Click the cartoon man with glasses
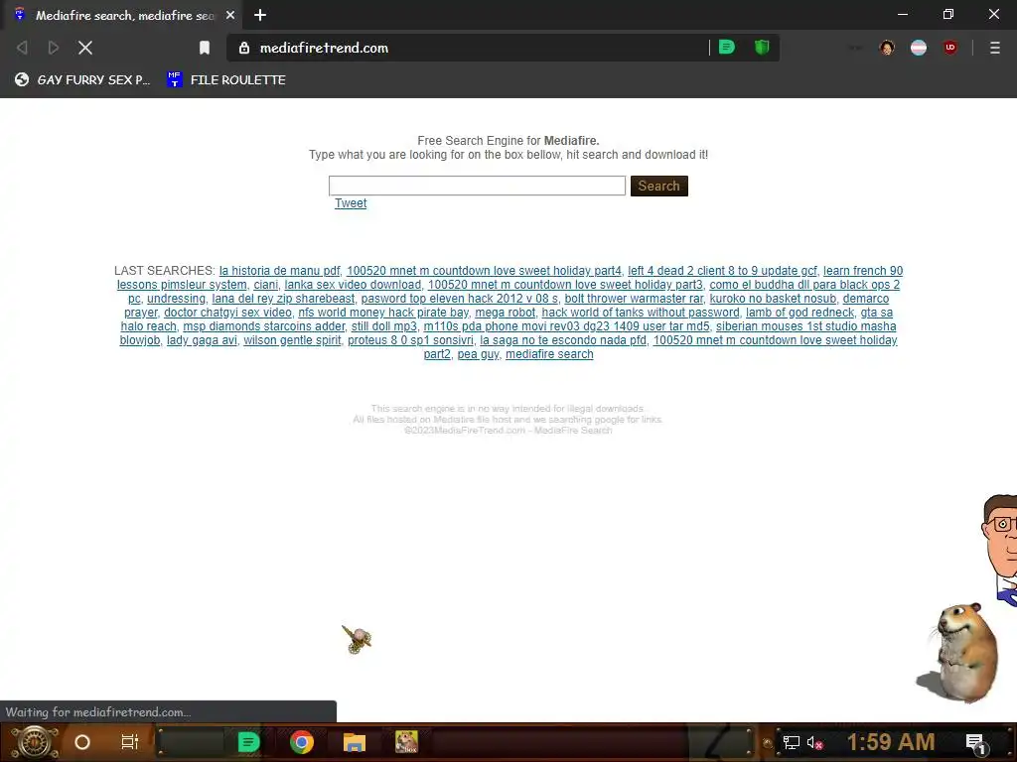This screenshot has height=762, width=1017. click(x=999, y=551)
